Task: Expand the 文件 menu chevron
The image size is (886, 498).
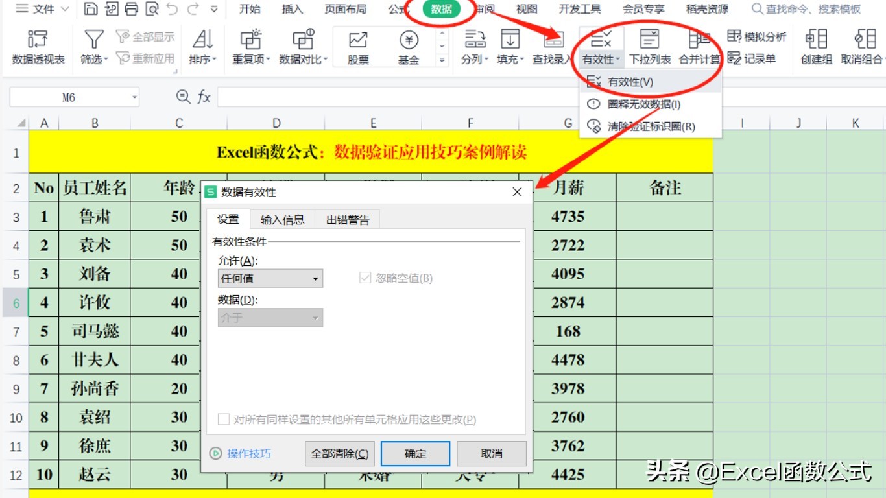Action: (x=64, y=9)
